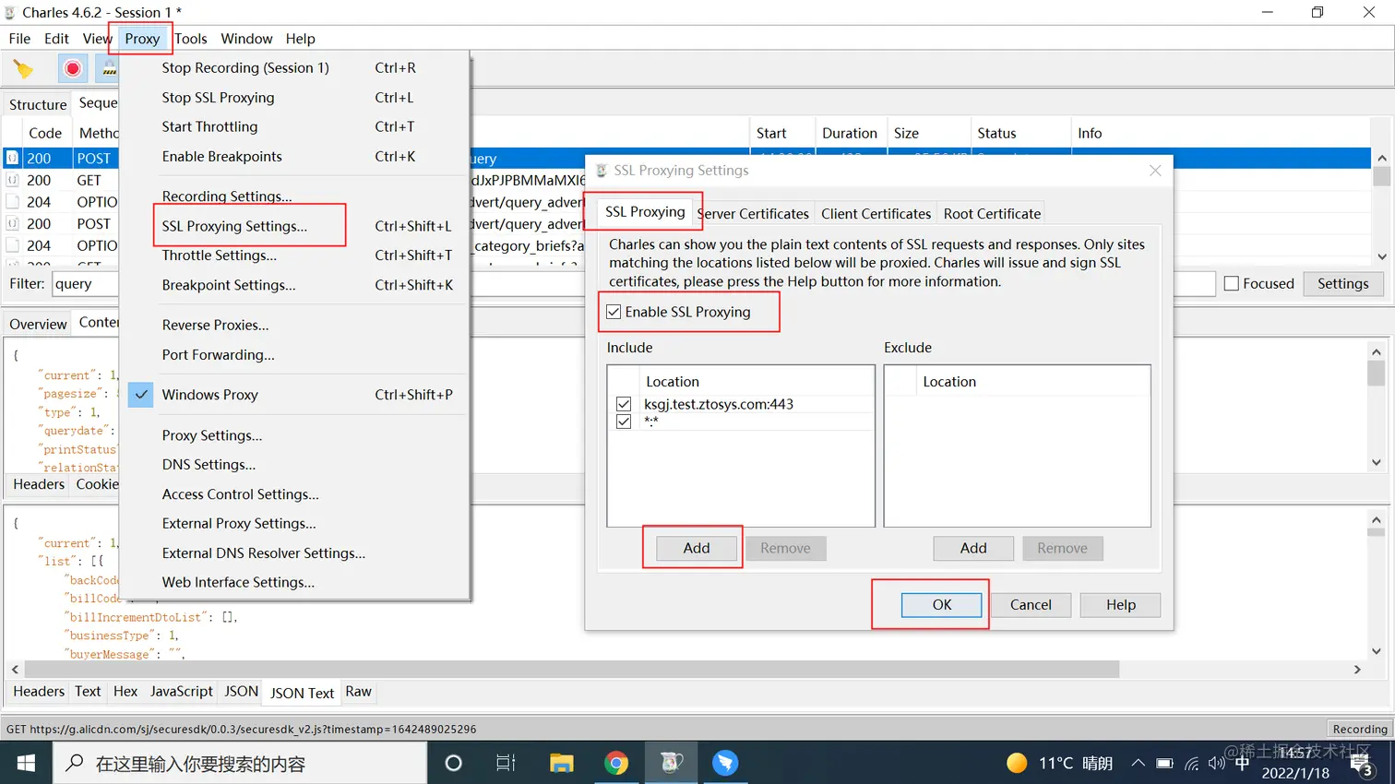Open File Explorer from taskbar

tap(561, 763)
